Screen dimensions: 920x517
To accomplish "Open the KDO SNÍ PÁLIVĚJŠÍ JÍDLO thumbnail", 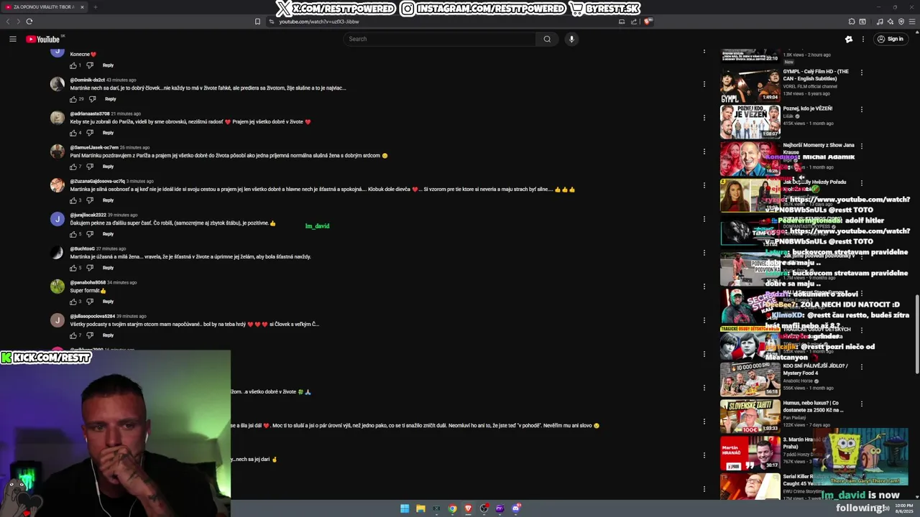I will tap(750, 379).
